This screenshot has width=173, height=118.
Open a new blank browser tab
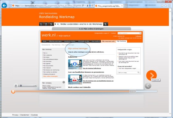pyautogui.click(x=125, y=6)
